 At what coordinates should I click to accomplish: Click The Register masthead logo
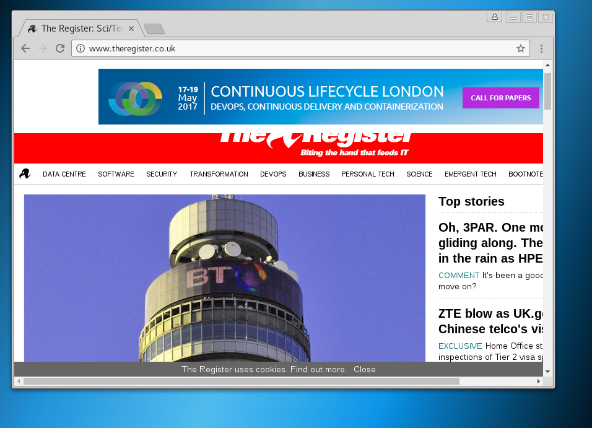(317, 141)
